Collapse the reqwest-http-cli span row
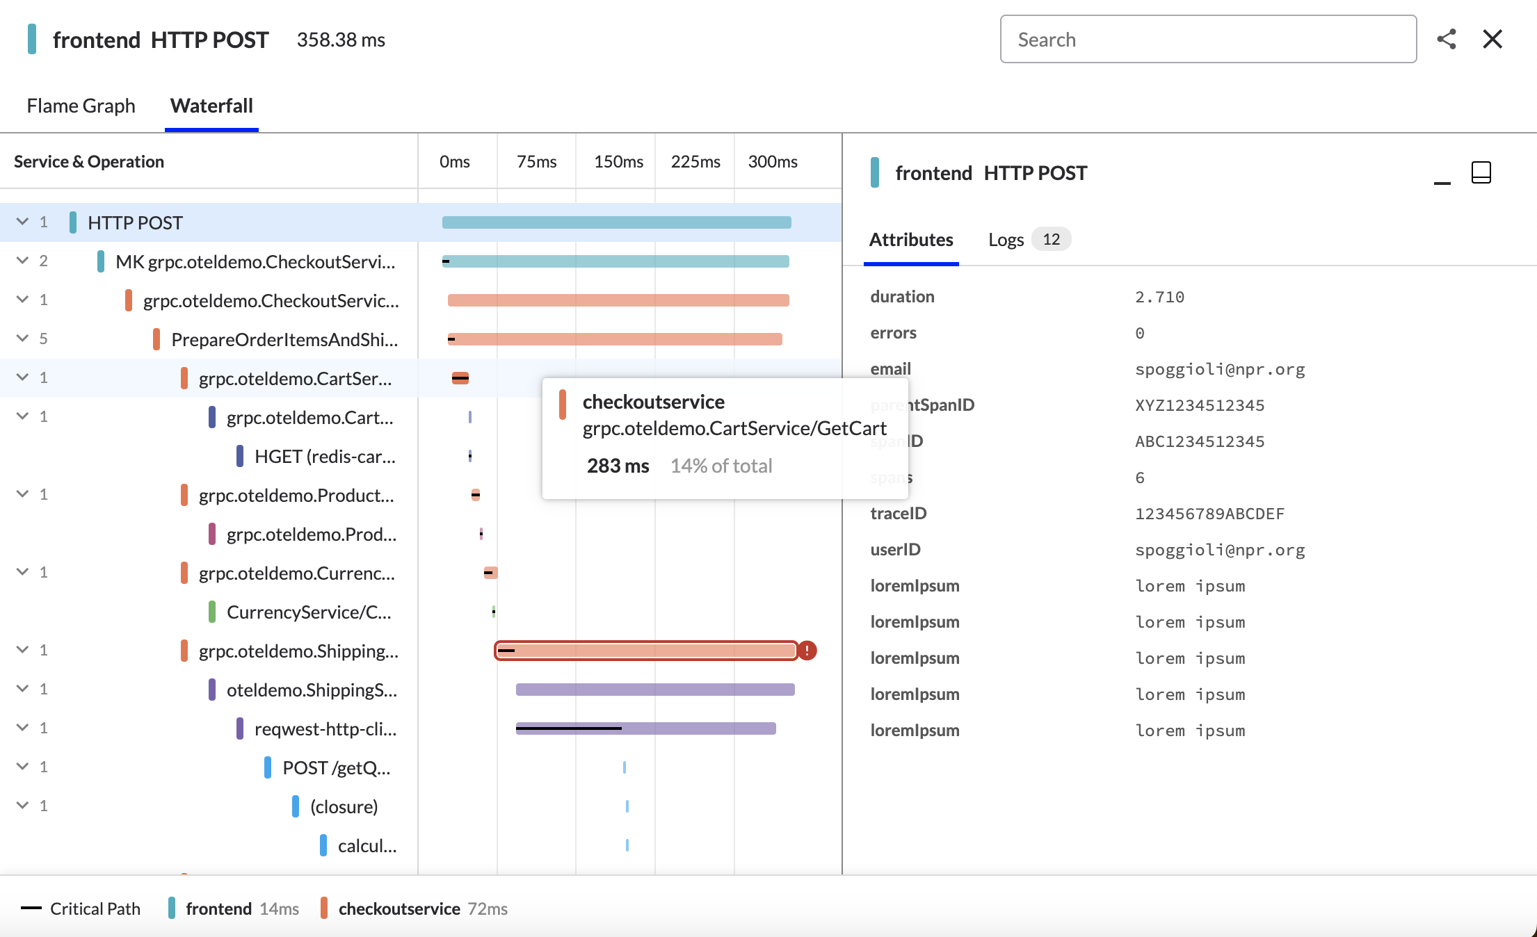Screen dimensions: 1537x937 pyautogui.click(x=22, y=728)
